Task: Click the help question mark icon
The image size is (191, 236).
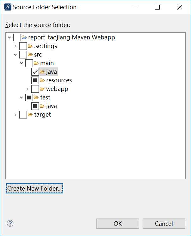Action: [x=10, y=223]
